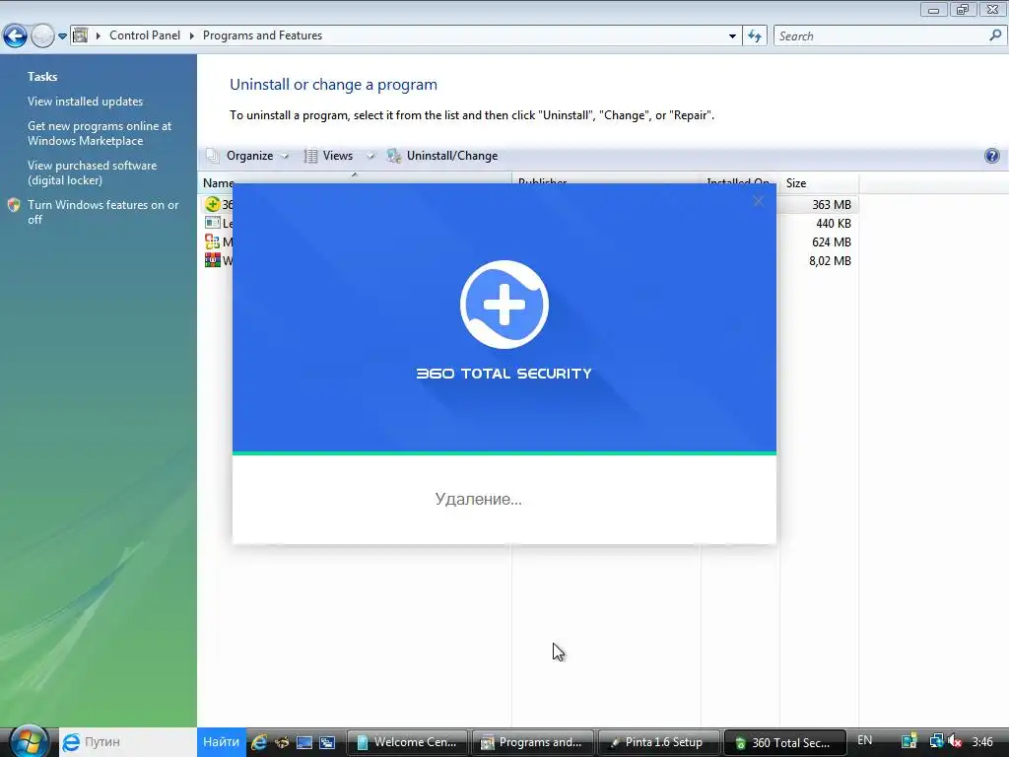
Task: Open the Windows Start orb
Action: [x=29, y=741]
